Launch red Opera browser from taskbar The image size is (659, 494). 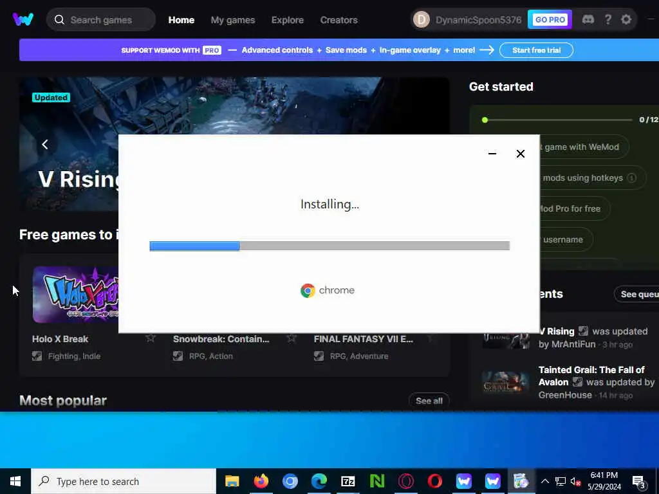pyautogui.click(x=435, y=481)
